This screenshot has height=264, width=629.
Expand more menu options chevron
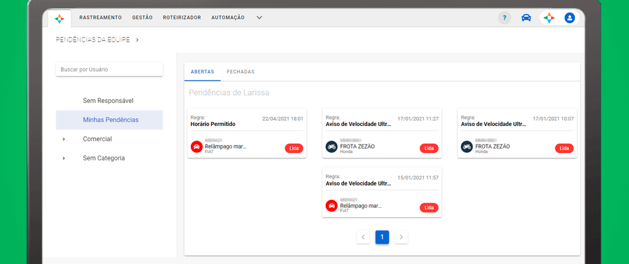pos(260,18)
